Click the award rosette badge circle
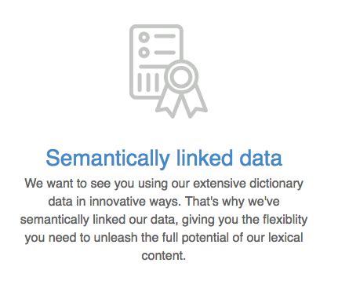 (181, 77)
